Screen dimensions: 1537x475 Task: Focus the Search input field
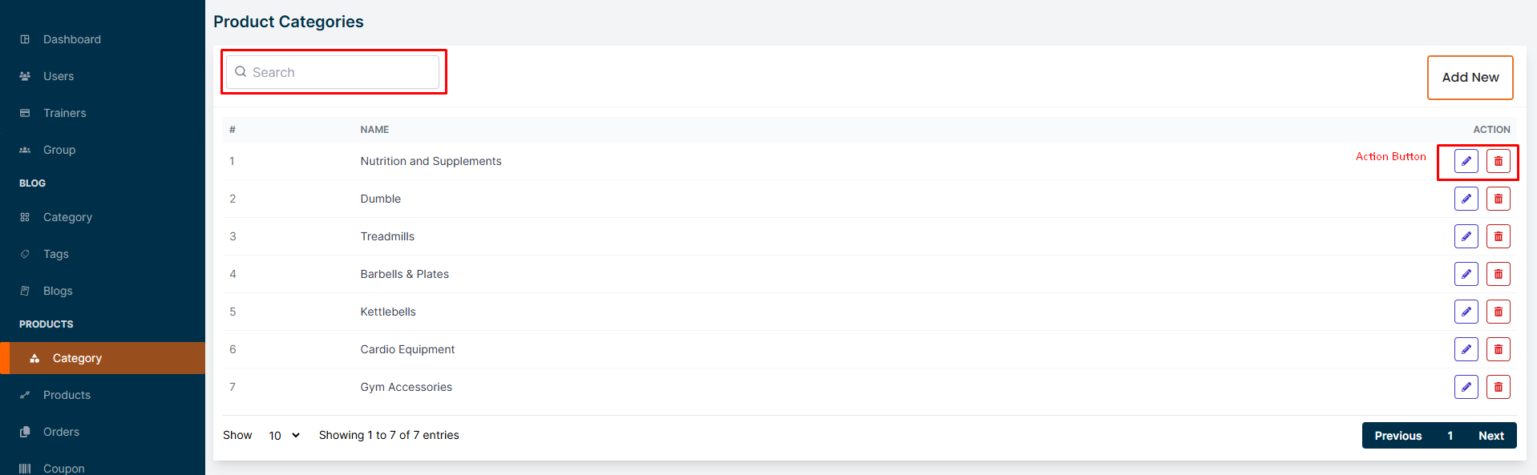pos(341,72)
